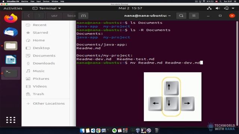This screenshot has height=134, width=239.
Task: Click the usr path segment in Files
Action: tap(55, 16)
